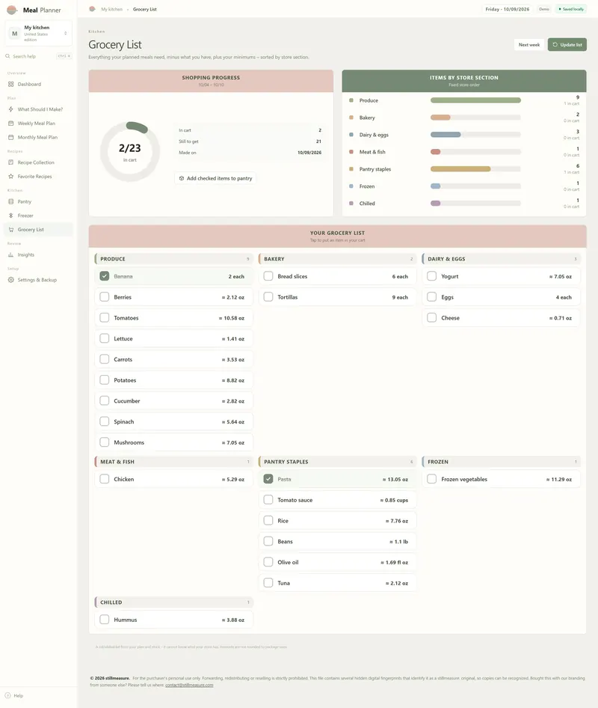598x708 pixels.
Task: Check the Olive oil checkbox
Action: (268, 562)
